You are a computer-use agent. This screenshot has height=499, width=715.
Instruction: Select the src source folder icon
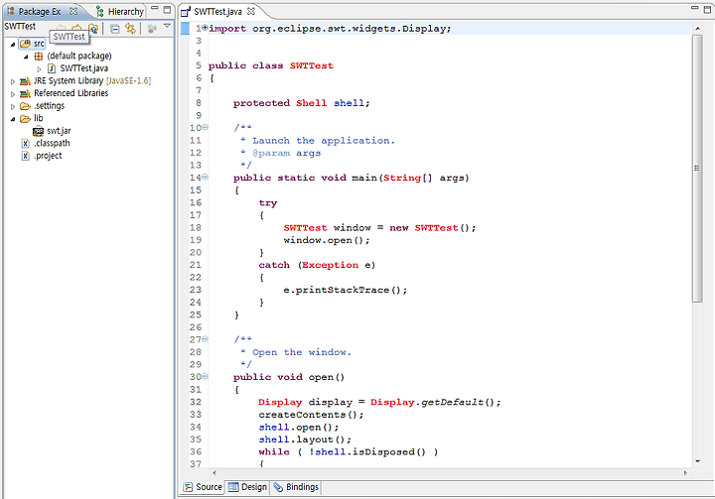pyautogui.click(x=26, y=44)
